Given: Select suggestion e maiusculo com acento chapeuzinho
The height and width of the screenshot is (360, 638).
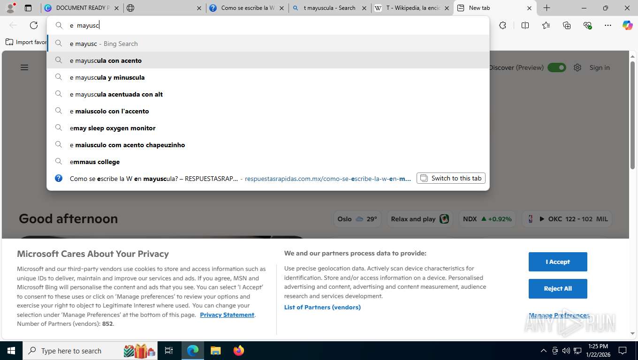Looking at the screenshot, I should coord(268,145).
